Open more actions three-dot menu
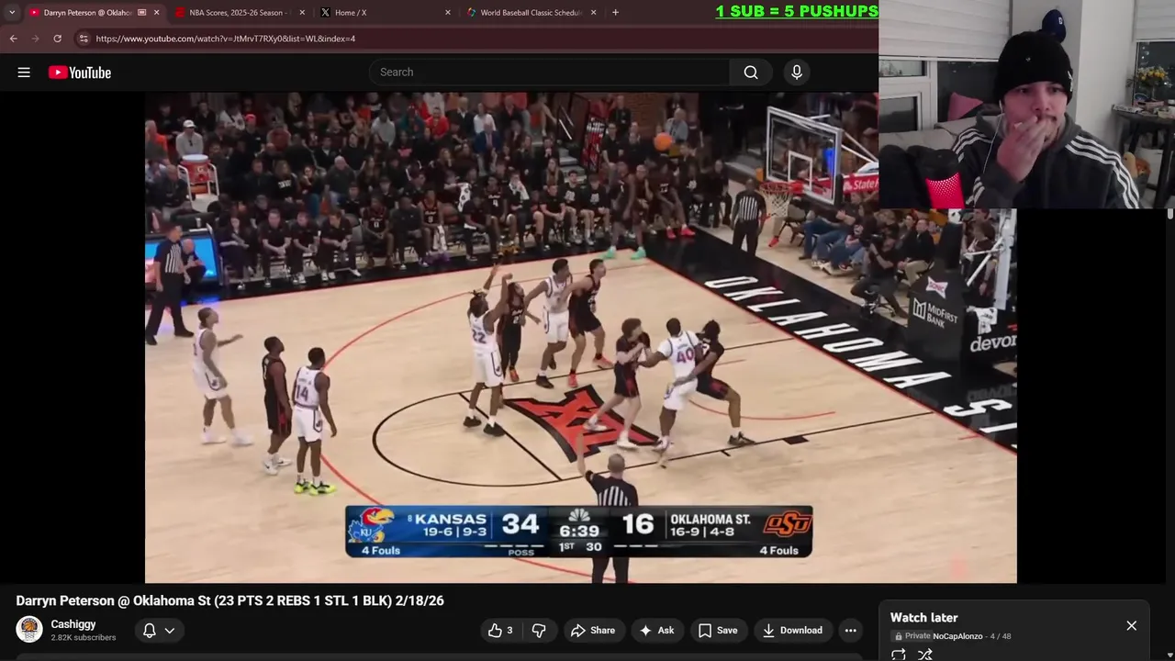1175x661 pixels. (x=851, y=630)
